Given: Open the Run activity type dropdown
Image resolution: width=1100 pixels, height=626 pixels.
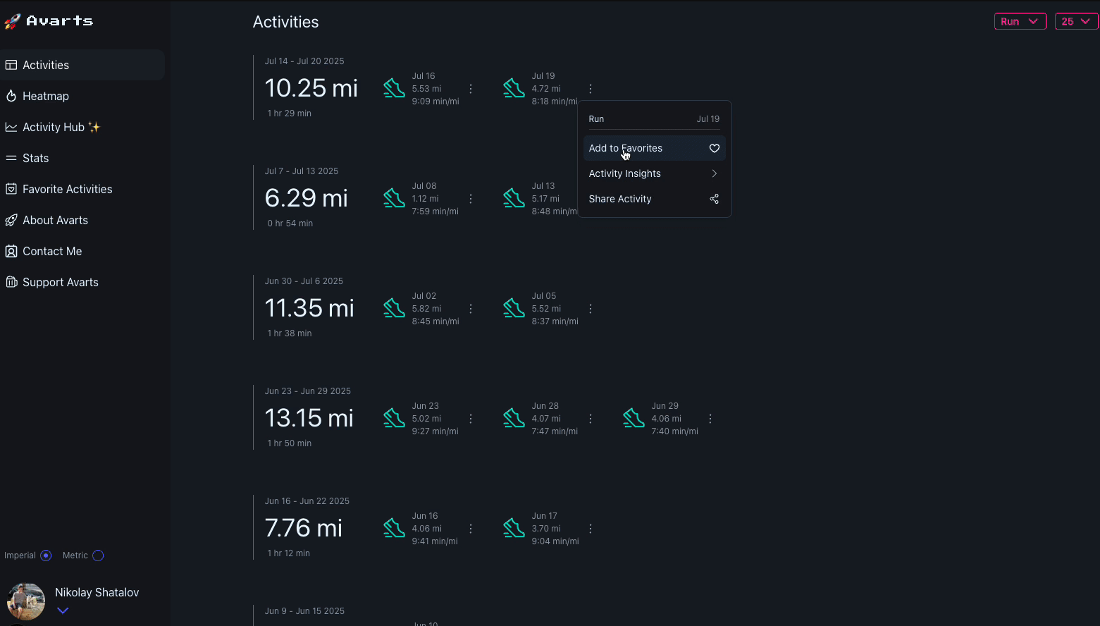Looking at the screenshot, I should point(1020,21).
